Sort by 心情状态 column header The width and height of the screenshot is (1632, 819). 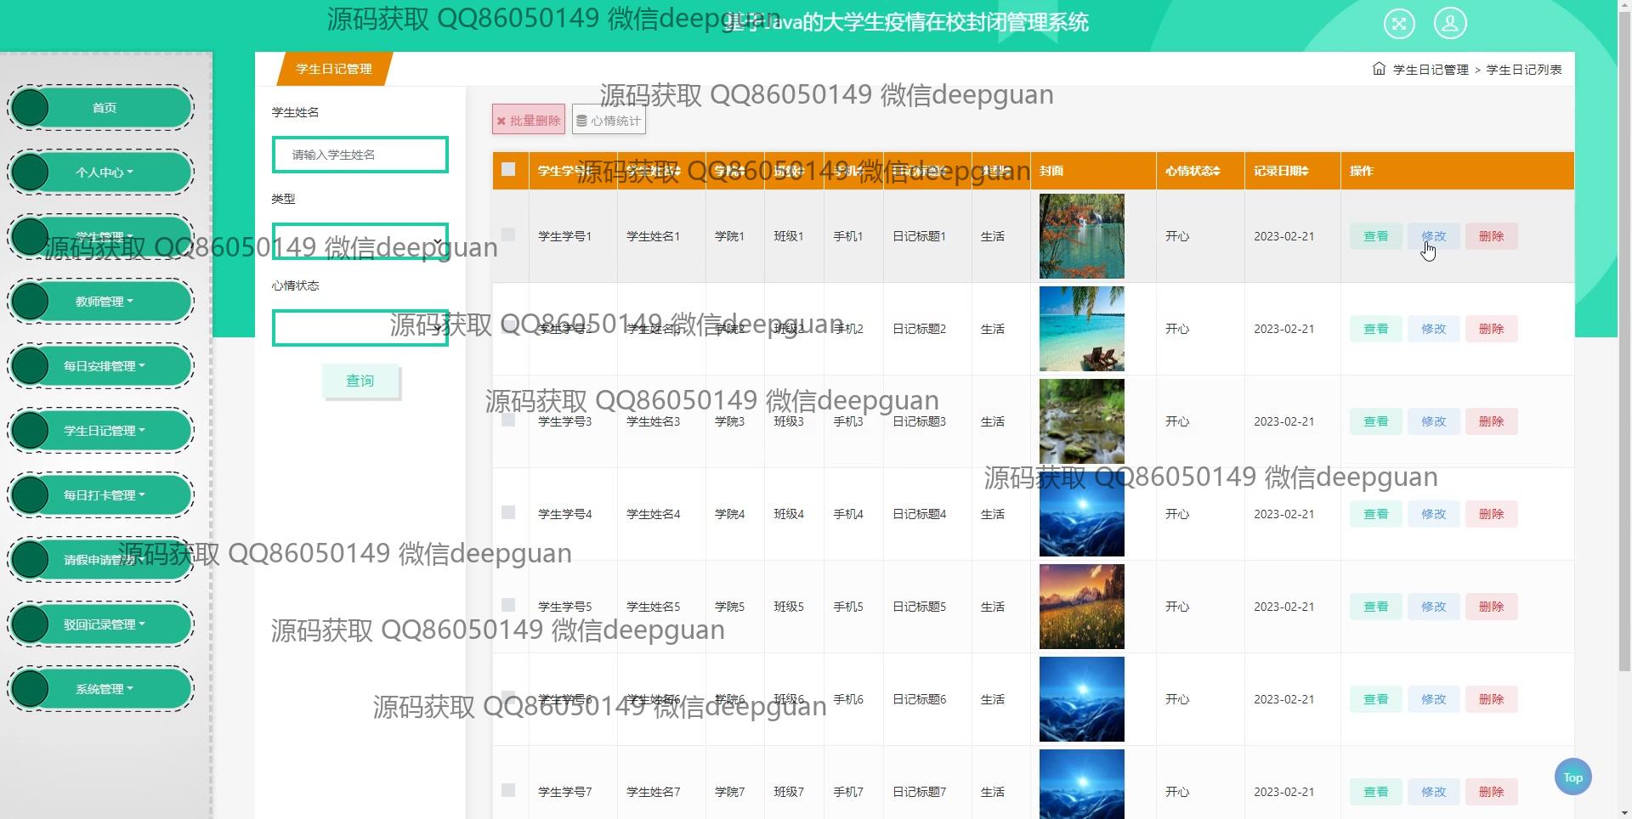[x=1193, y=171]
